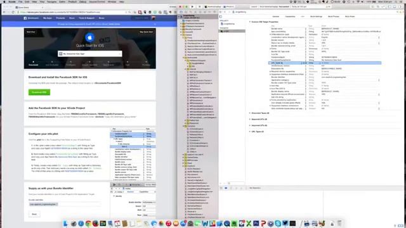This screenshot has width=406, height=228.
Task: Toggle the Xcode navigator pane visibility
Action: pos(390,7)
